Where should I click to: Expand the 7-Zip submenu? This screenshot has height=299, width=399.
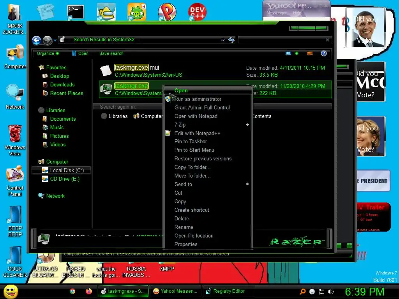point(208,125)
